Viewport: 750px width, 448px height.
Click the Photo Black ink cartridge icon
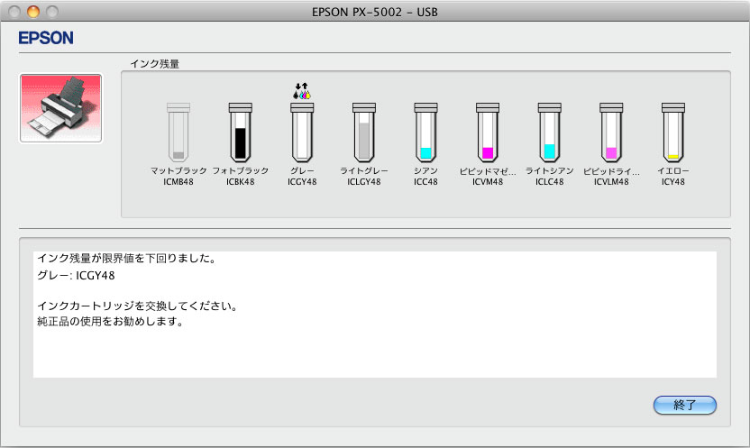click(240, 133)
